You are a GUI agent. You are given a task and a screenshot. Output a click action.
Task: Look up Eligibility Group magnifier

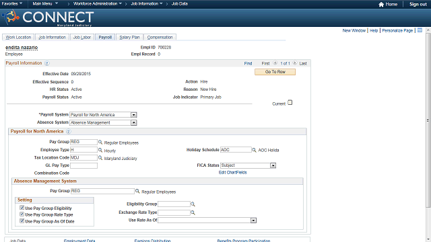coord(193,204)
